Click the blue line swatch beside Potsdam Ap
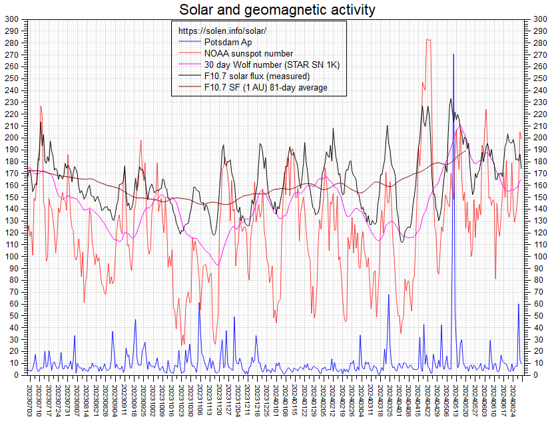The width and height of the screenshot is (552, 427). [x=189, y=42]
